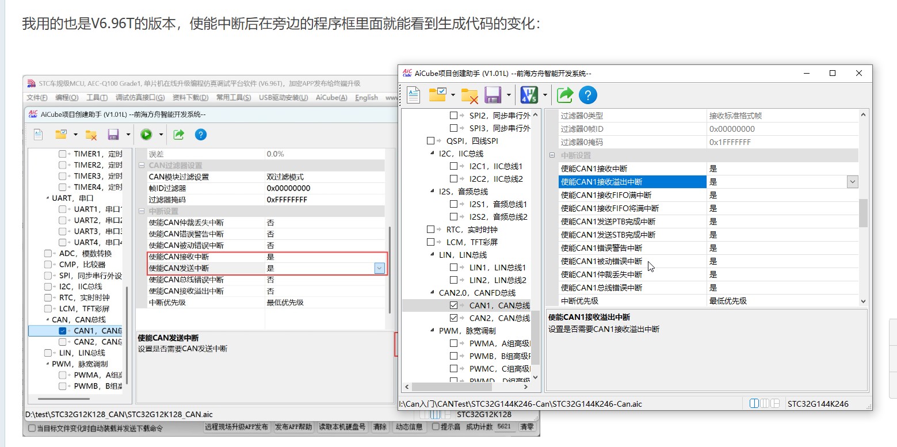Click save floppy icon in back AiCube window
The image size is (897, 447).
tap(113, 135)
